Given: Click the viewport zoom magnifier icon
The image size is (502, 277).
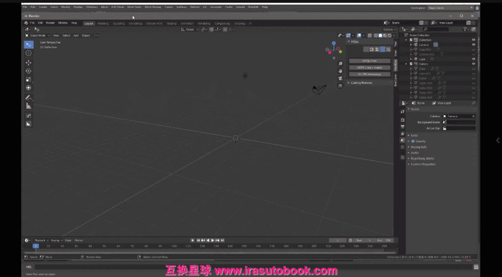Looking at the screenshot, I should coord(340,64).
